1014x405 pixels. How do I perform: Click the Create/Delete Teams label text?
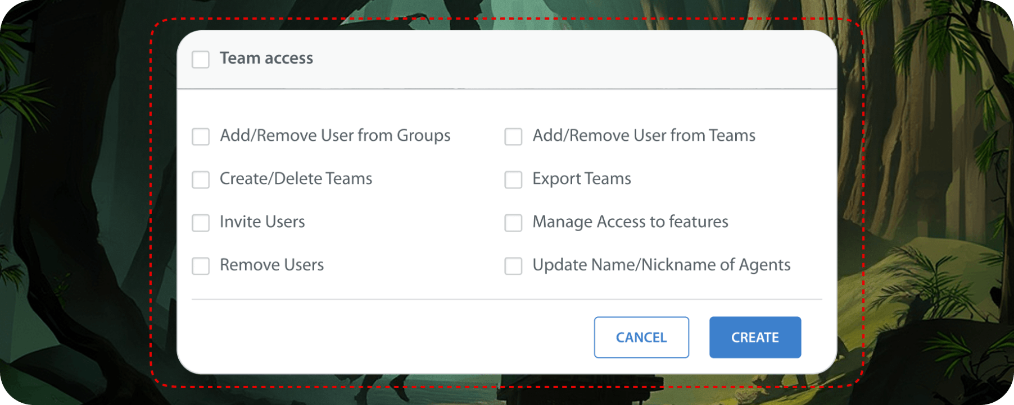[x=296, y=178]
